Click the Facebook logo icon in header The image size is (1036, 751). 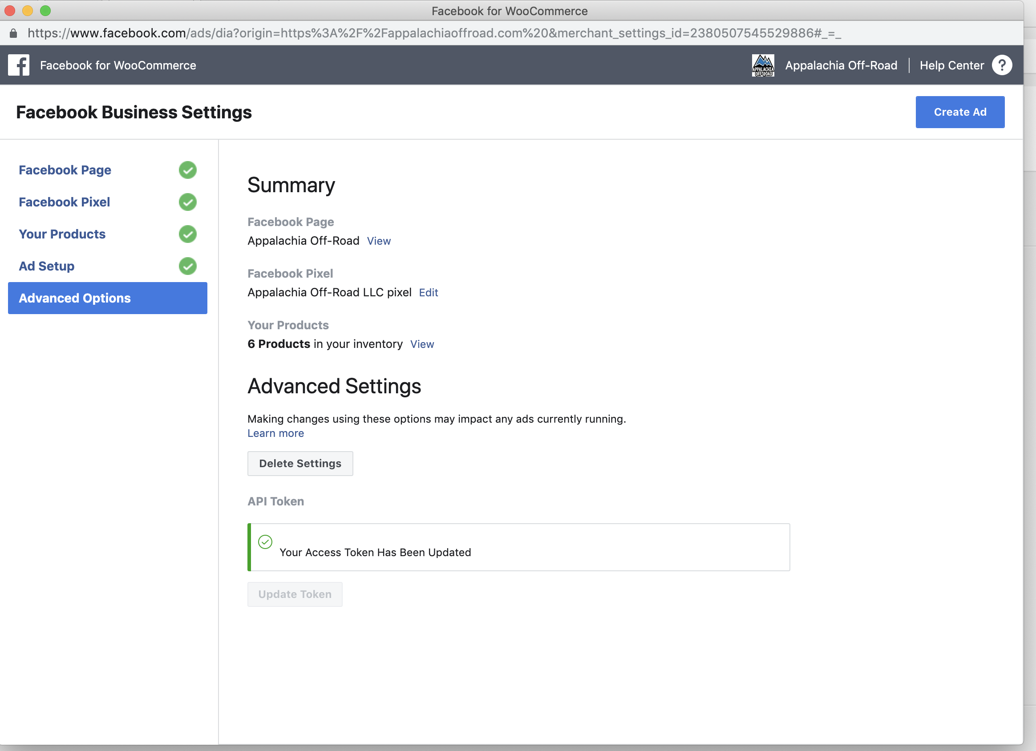19,65
